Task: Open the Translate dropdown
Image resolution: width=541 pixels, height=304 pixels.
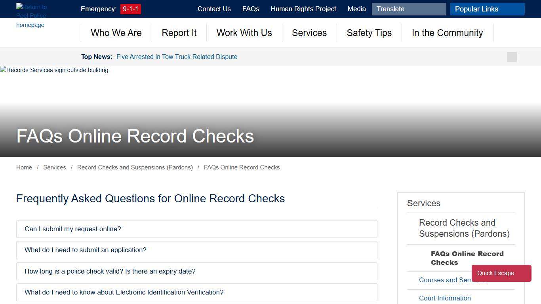Action: coord(409,9)
